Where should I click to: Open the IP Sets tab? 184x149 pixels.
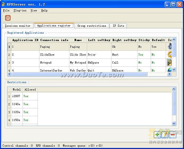(118, 26)
